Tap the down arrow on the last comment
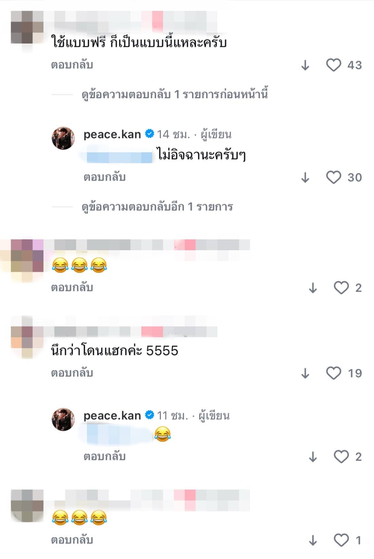This screenshot has height=559, width=374. pos(313,540)
